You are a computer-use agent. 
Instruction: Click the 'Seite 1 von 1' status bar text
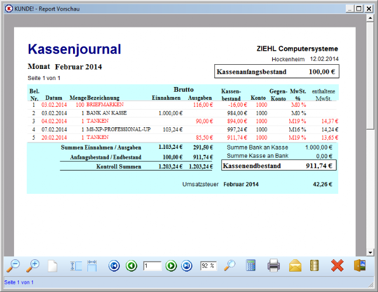click(19, 282)
